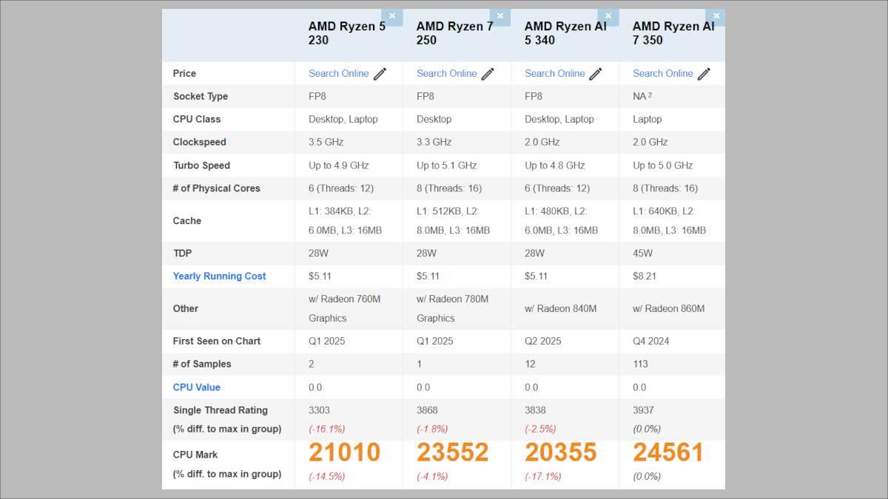Open the pencil edit icon for Ryzen 7 250 price
888x499 pixels.
[487, 74]
